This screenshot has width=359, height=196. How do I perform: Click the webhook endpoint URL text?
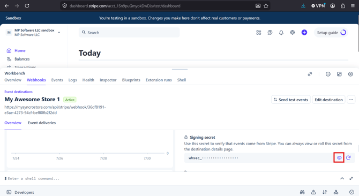[x=55, y=110]
